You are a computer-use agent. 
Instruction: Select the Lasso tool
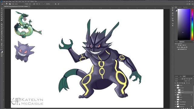2,12
